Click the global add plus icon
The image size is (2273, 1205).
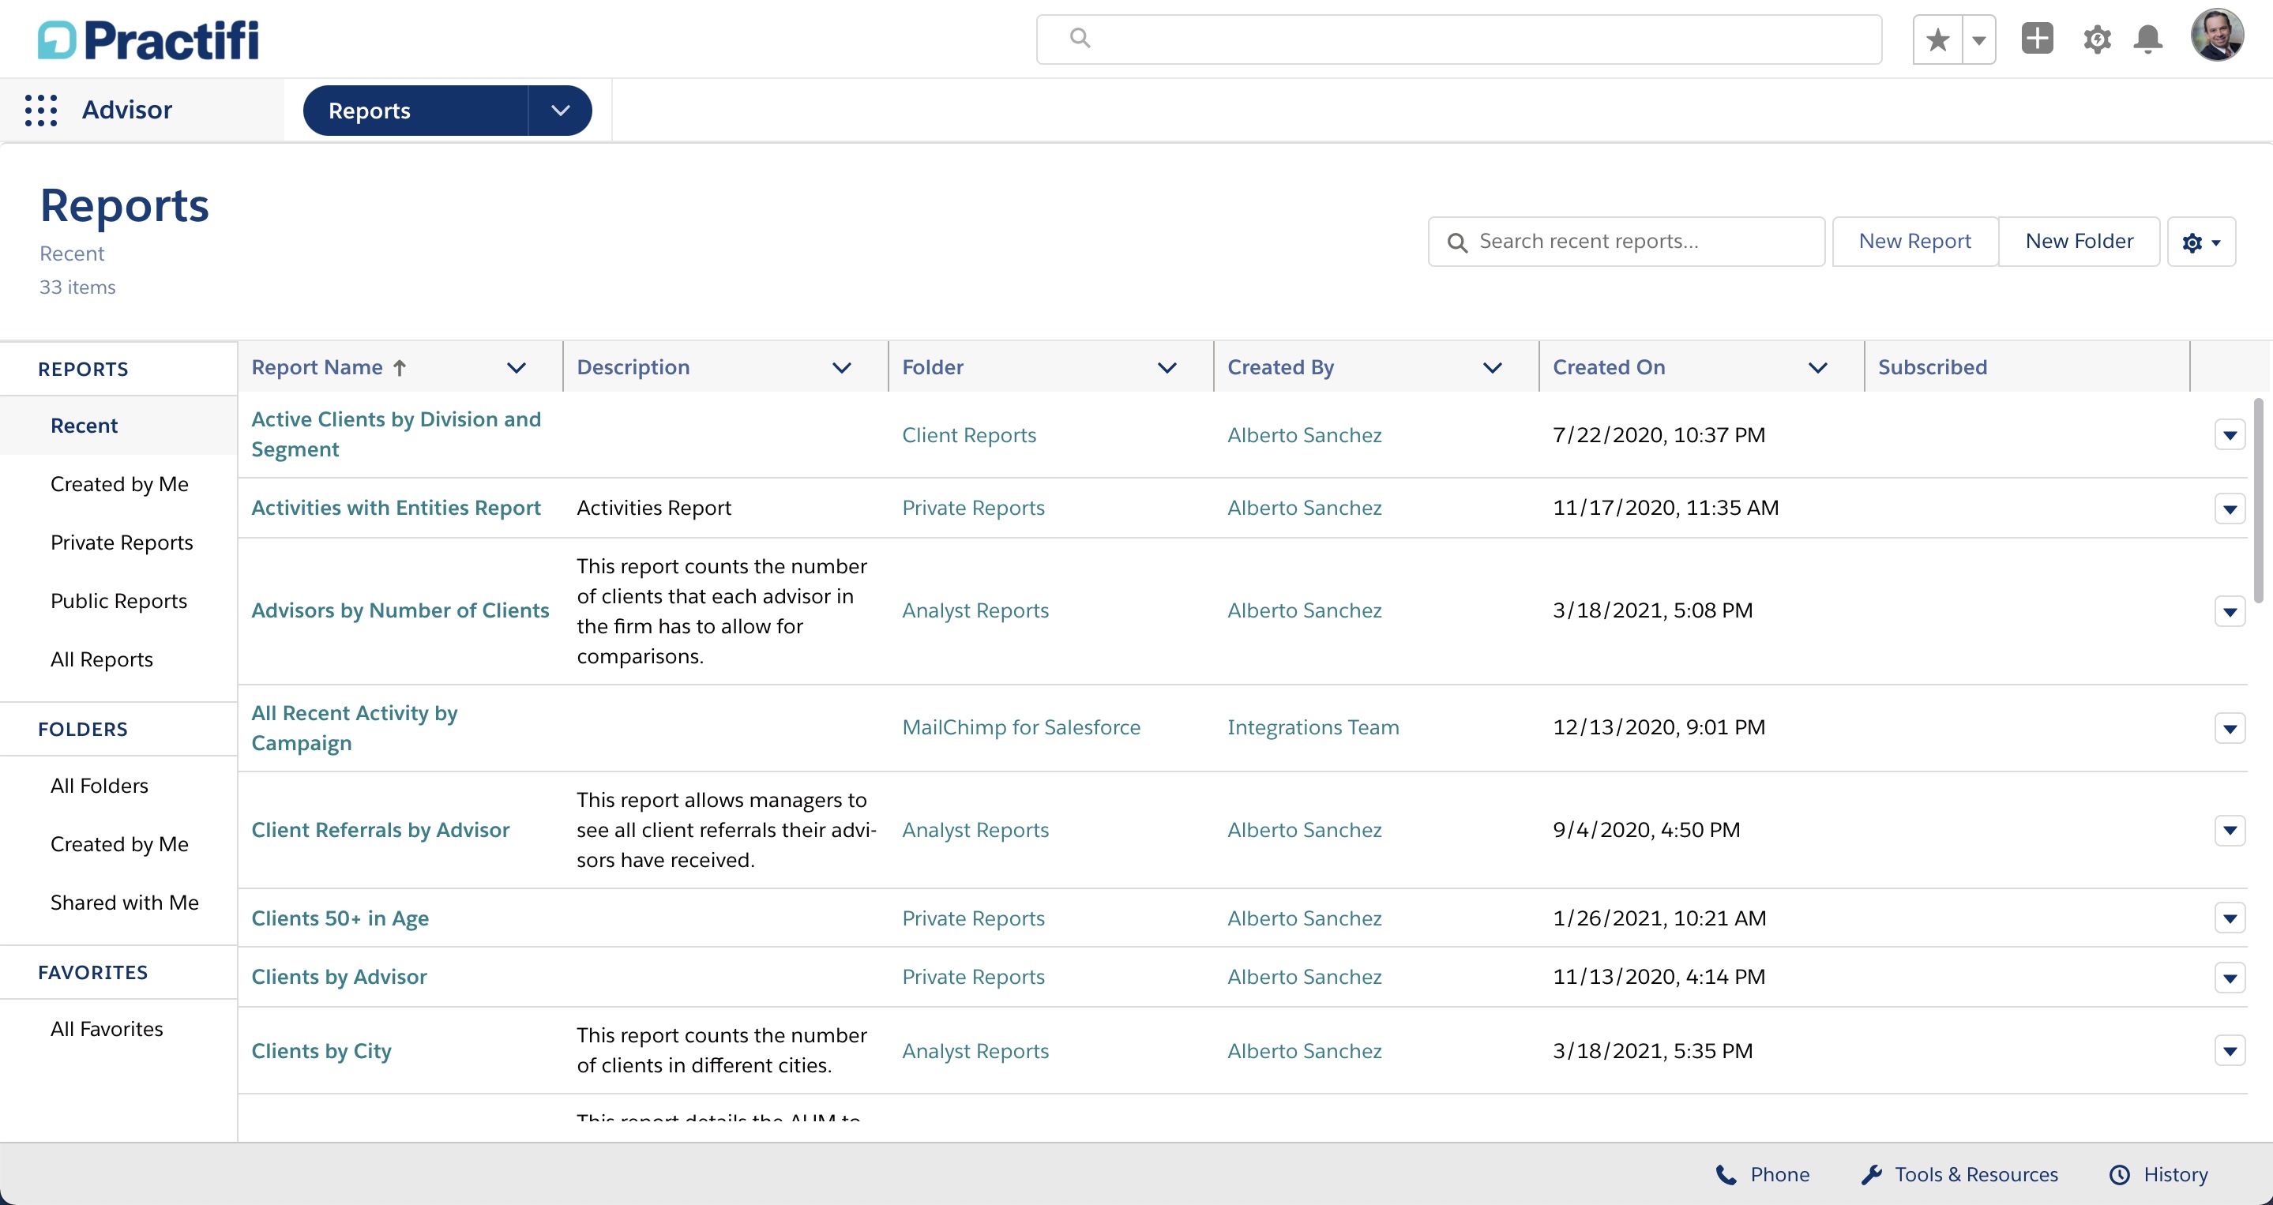pyautogui.click(x=2038, y=39)
